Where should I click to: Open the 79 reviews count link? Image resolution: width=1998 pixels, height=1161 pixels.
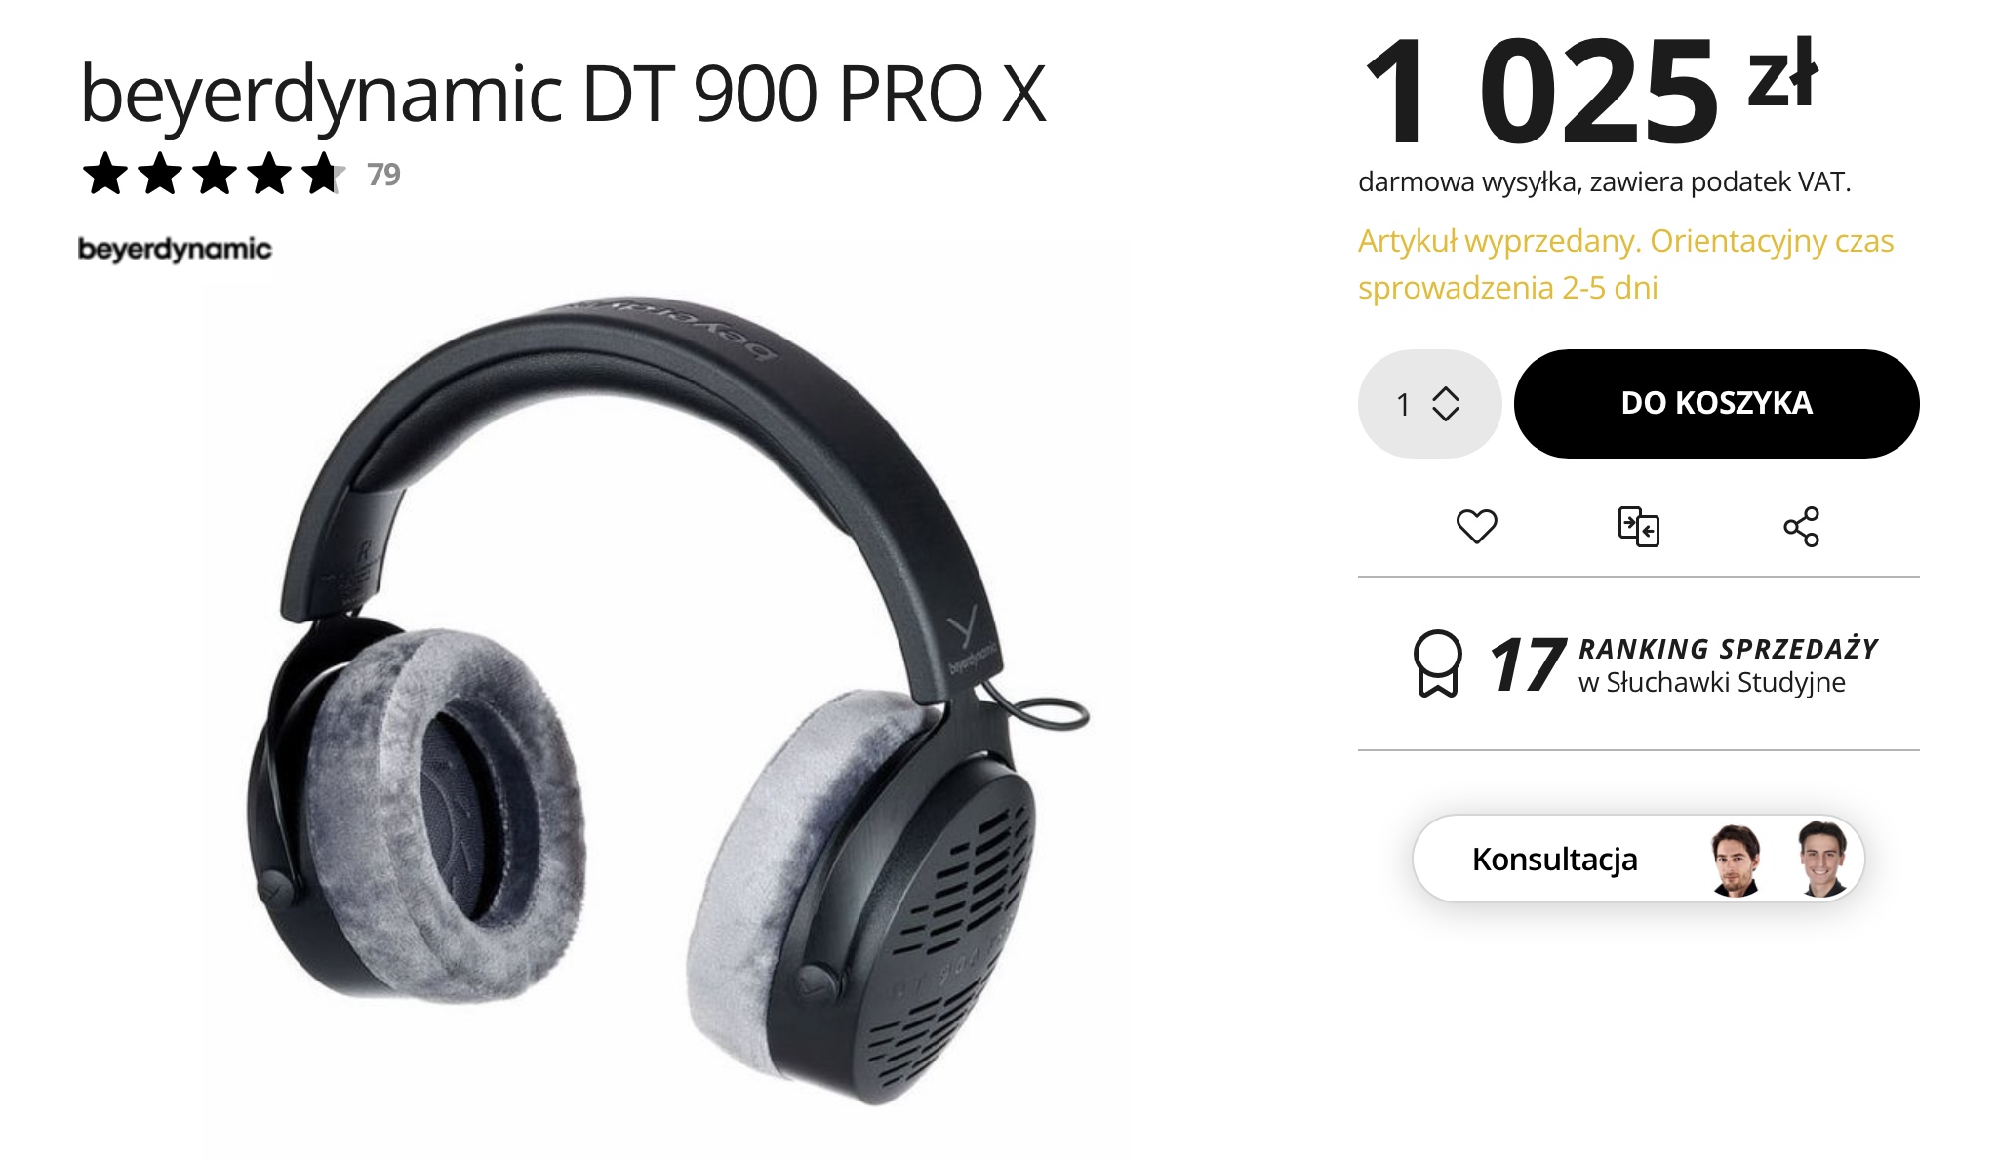[383, 175]
